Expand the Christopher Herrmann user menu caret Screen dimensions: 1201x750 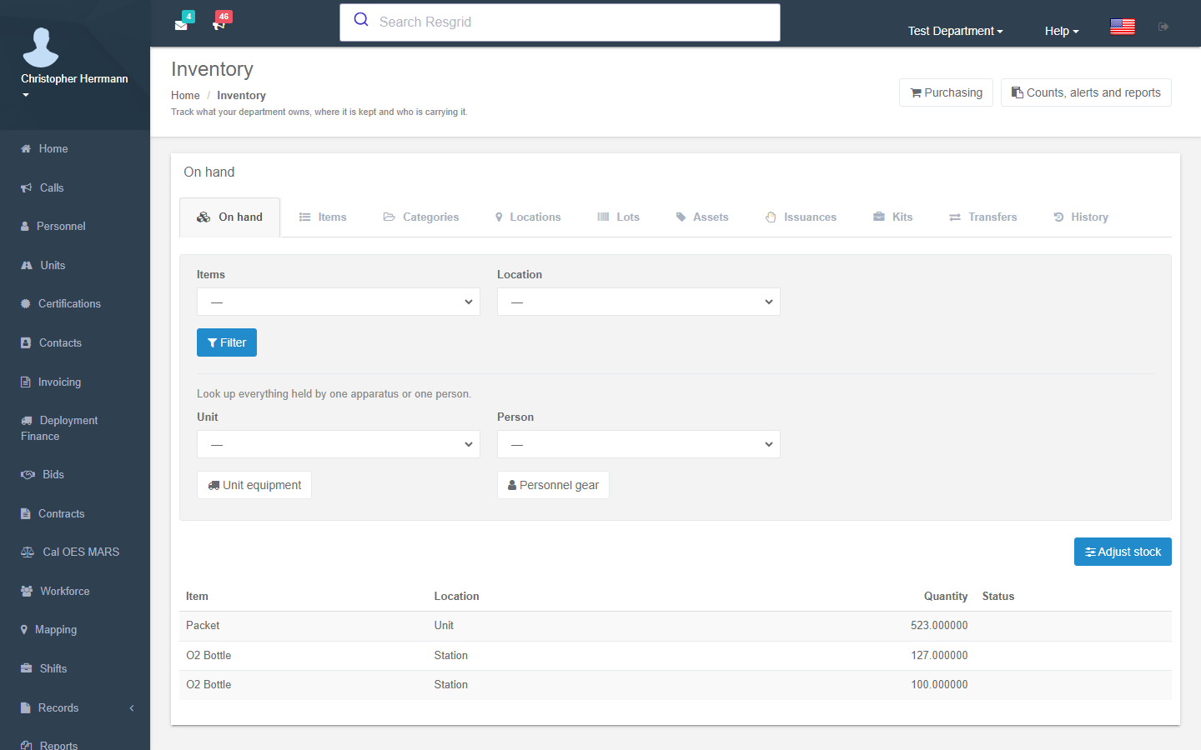pyautogui.click(x=26, y=95)
